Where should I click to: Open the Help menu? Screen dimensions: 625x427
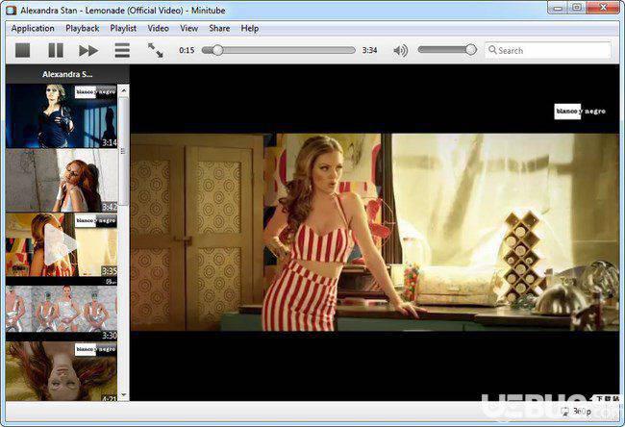(x=250, y=28)
